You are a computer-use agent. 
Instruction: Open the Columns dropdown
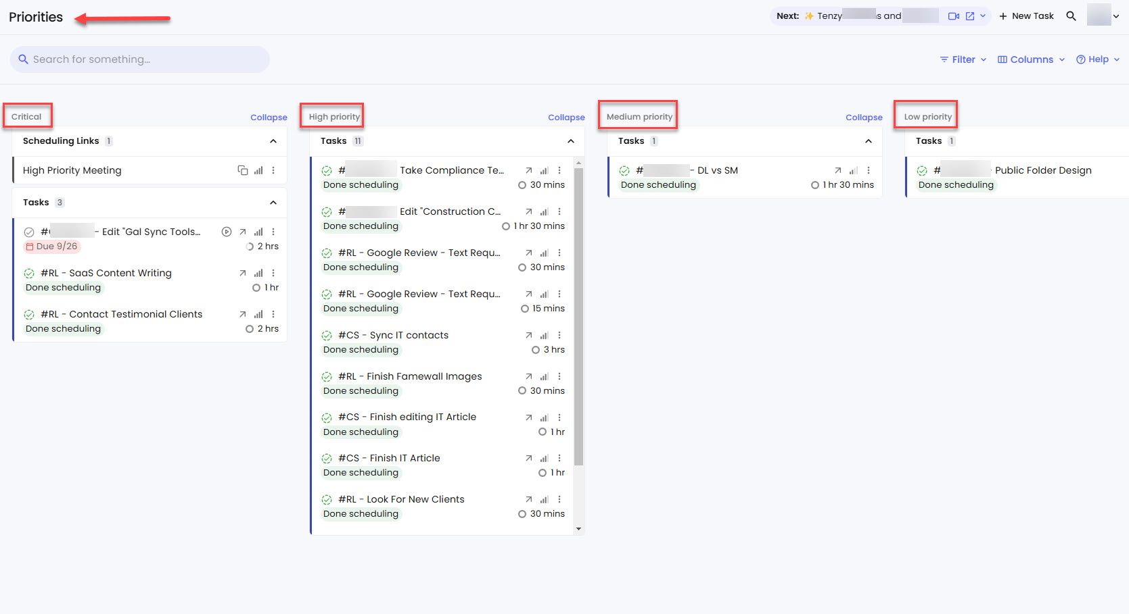click(1030, 59)
